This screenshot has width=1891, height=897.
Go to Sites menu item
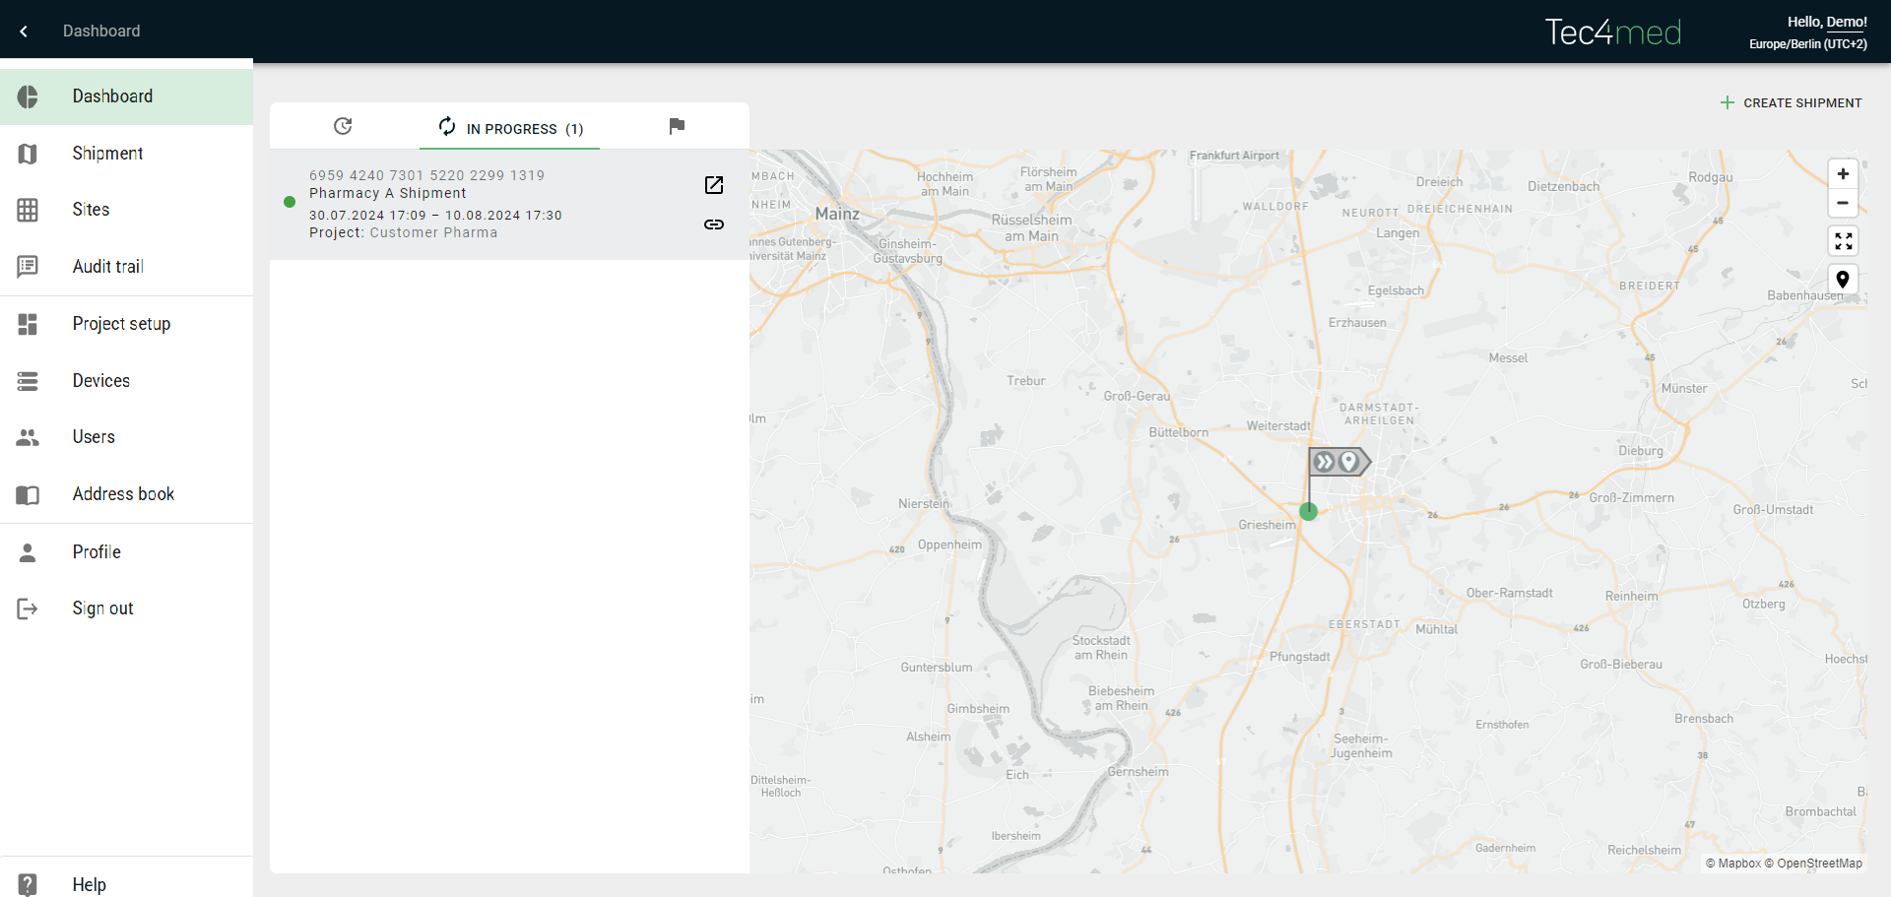click(91, 210)
